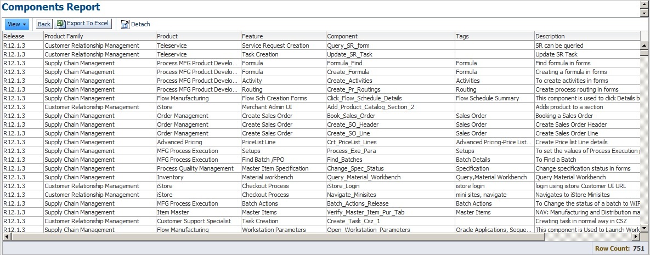Viewport: 650px width, 255px height.
Task: Select the Query_Material_Workbench component cell
Action: [391, 177]
